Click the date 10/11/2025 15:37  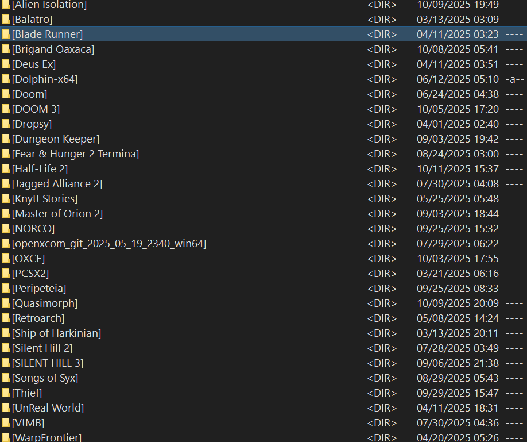coord(458,168)
